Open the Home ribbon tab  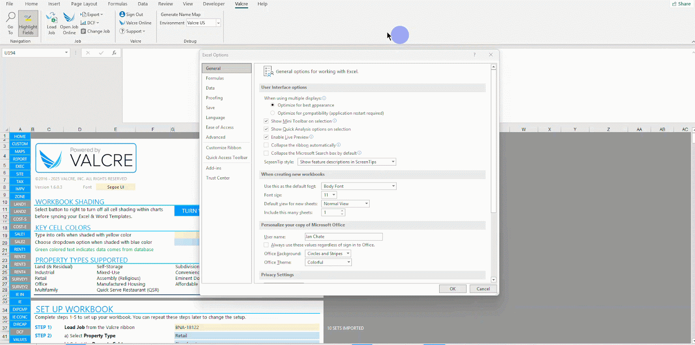31,4
